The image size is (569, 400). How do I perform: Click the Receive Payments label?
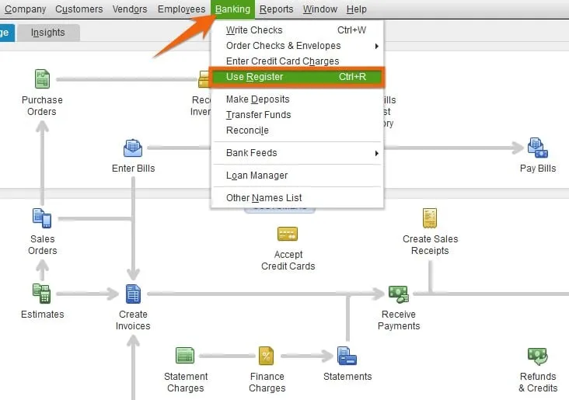pyautogui.click(x=399, y=320)
